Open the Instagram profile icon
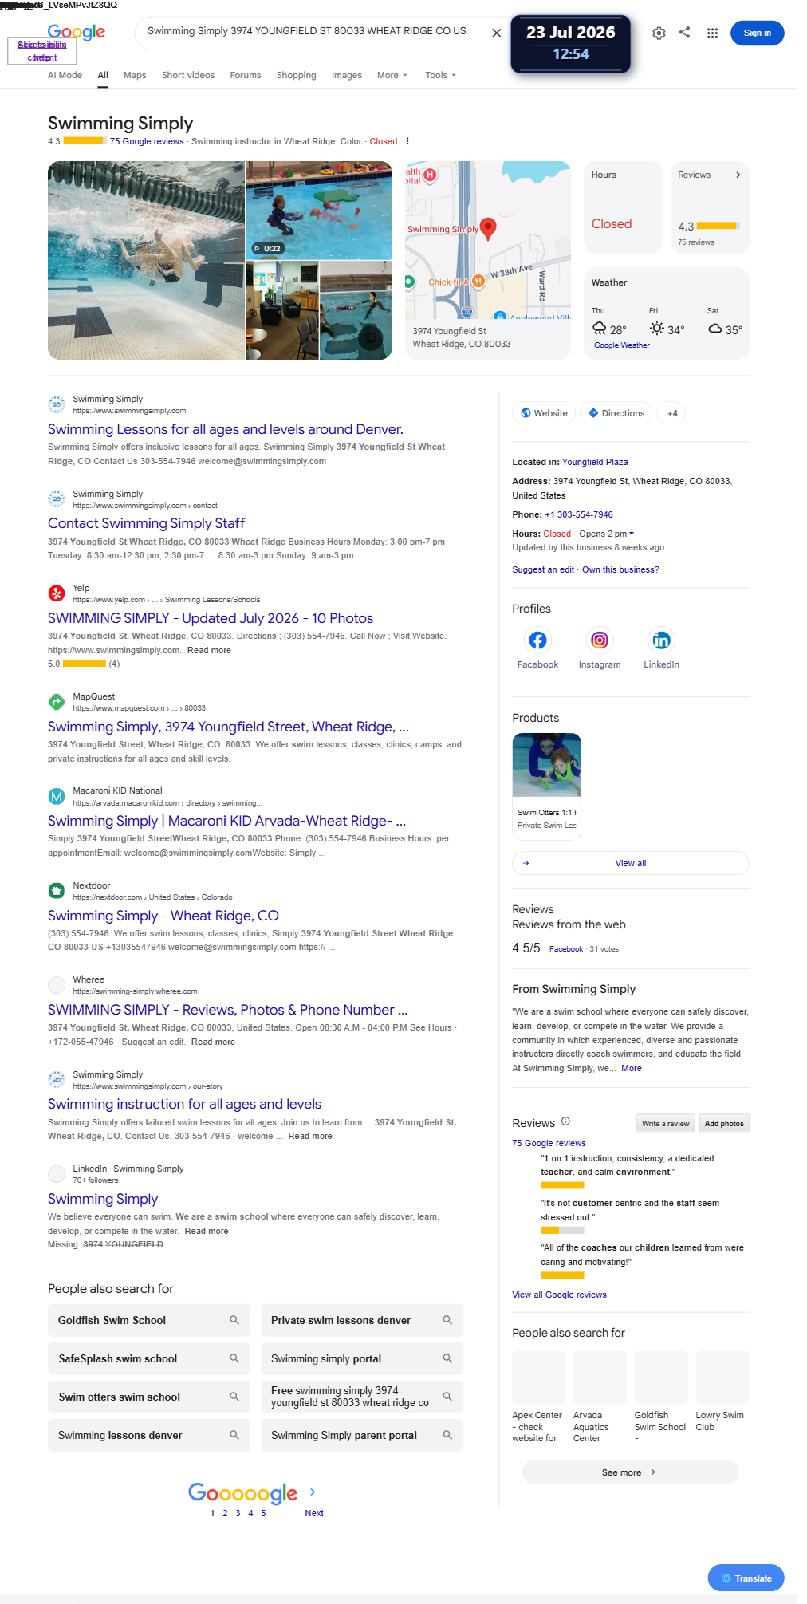 (600, 640)
